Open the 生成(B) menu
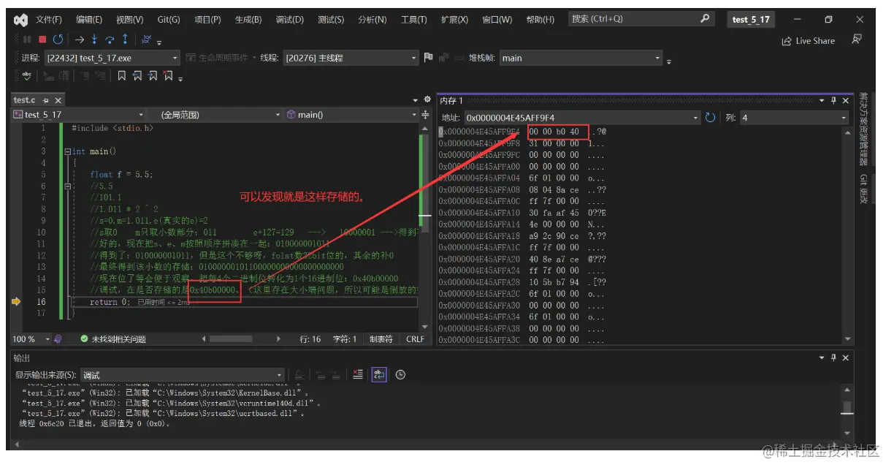 pos(248,20)
